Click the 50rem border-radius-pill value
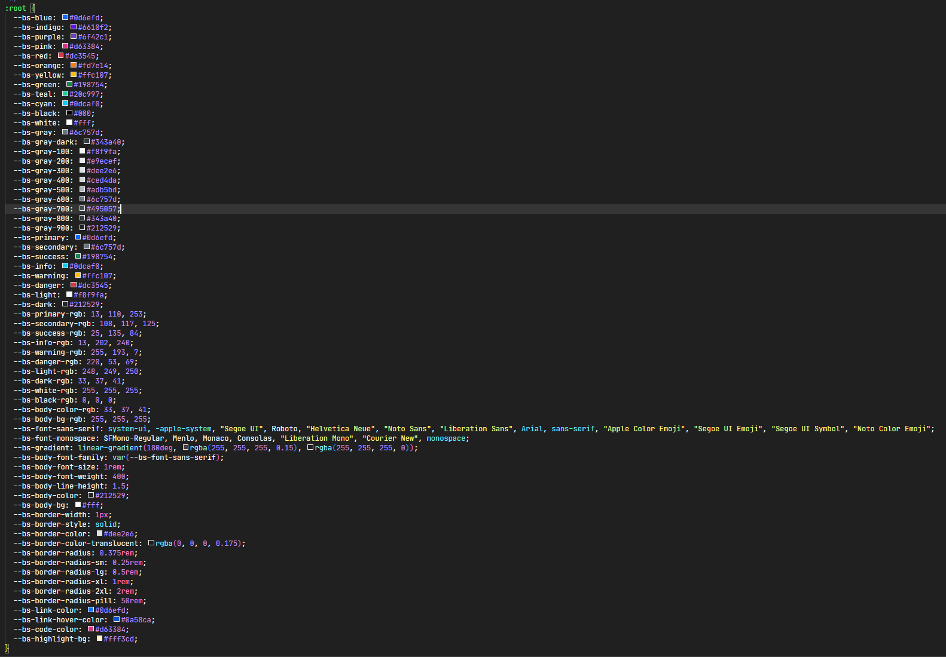The height and width of the screenshot is (657, 946). tap(132, 601)
